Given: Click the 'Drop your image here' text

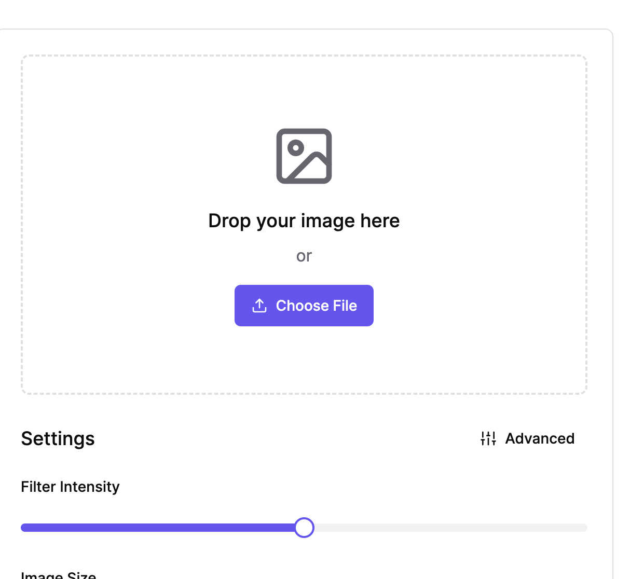Looking at the screenshot, I should pos(304,221).
